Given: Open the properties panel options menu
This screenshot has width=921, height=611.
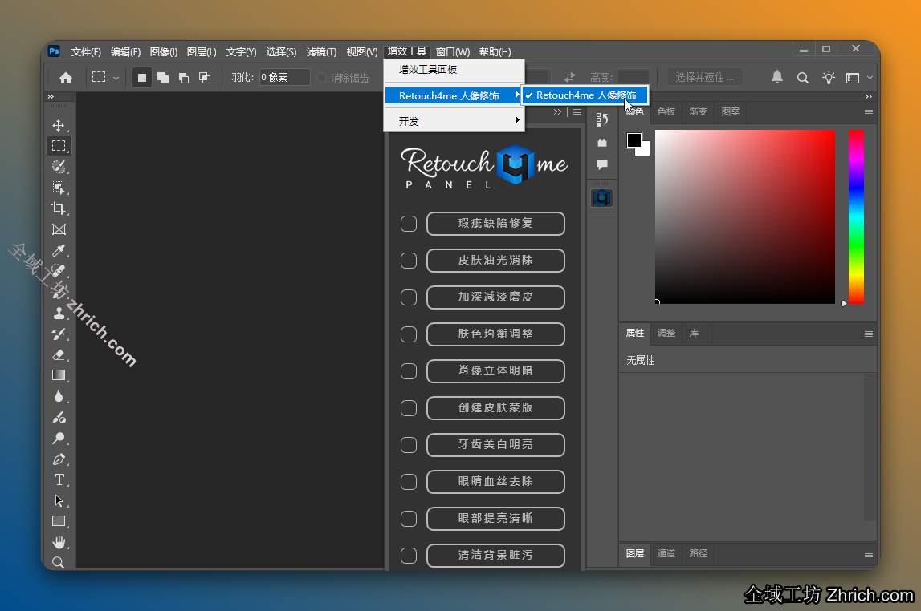Looking at the screenshot, I should coord(868,334).
